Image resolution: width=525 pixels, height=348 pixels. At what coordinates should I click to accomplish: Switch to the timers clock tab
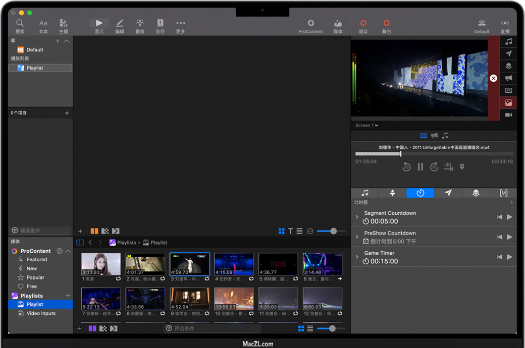420,193
